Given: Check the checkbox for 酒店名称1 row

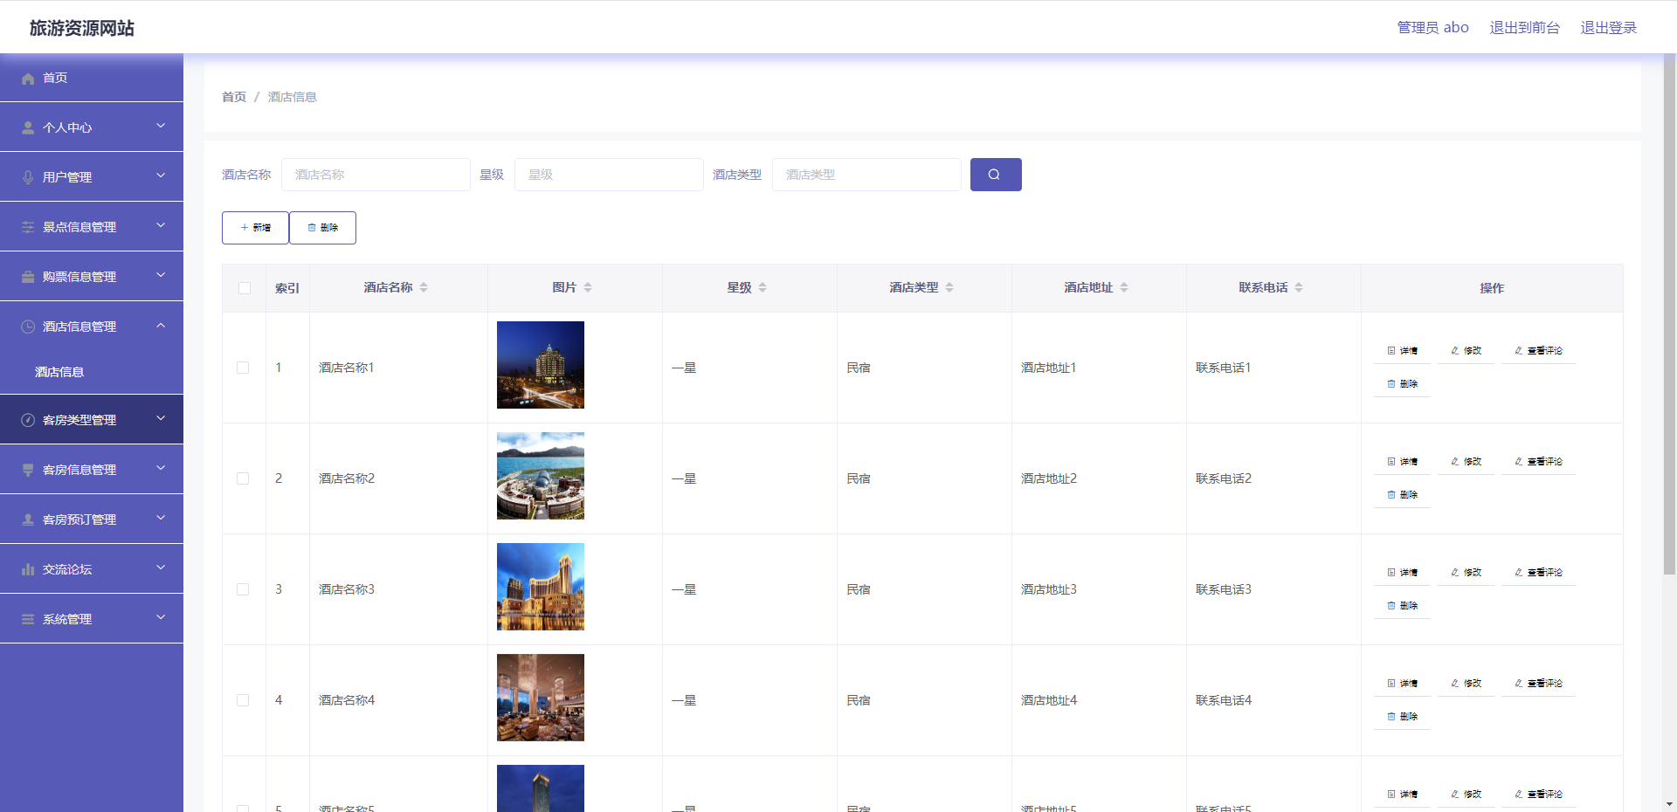Looking at the screenshot, I should [x=243, y=368].
